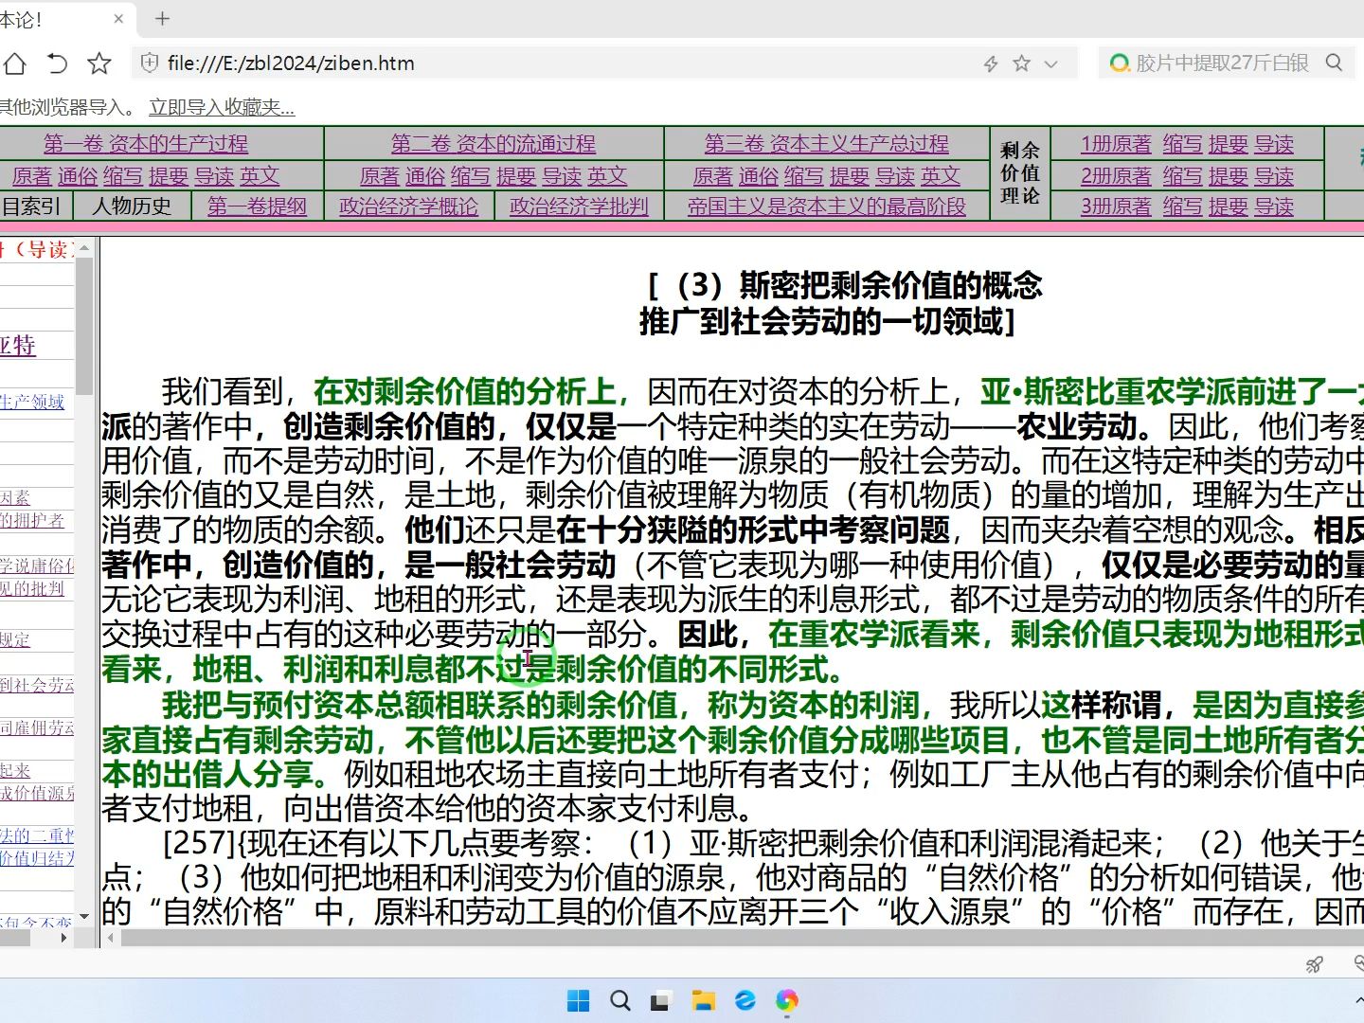Viewport: 1364px width, 1023px height.
Task: Click the green search engine logo
Action: (x=1120, y=63)
